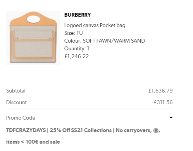
Task: Expand Promo Code with the plus icon
Action: (x=171, y=118)
